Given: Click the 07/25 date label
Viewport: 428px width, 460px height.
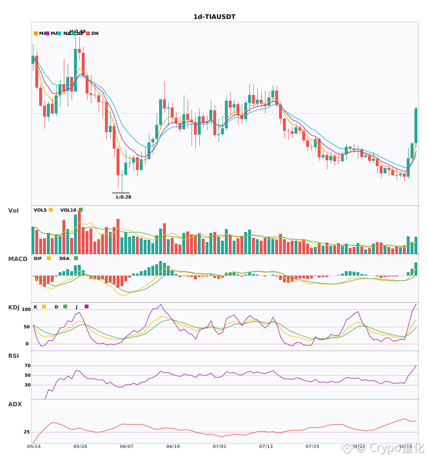Looking at the screenshot, I should pyautogui.click(x=312, y=446).
